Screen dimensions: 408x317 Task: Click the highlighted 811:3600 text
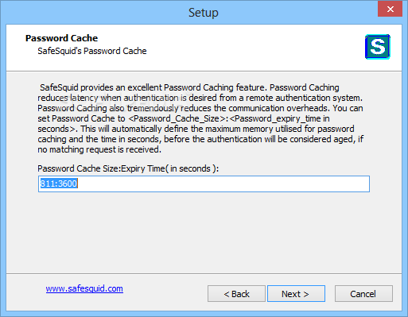pos(59,184)
